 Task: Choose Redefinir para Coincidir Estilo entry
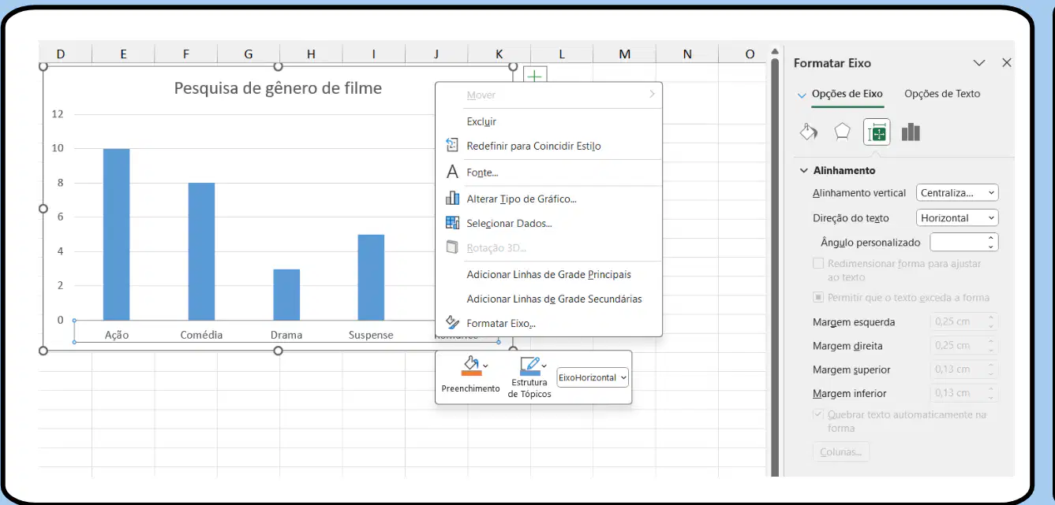[533, 146]
